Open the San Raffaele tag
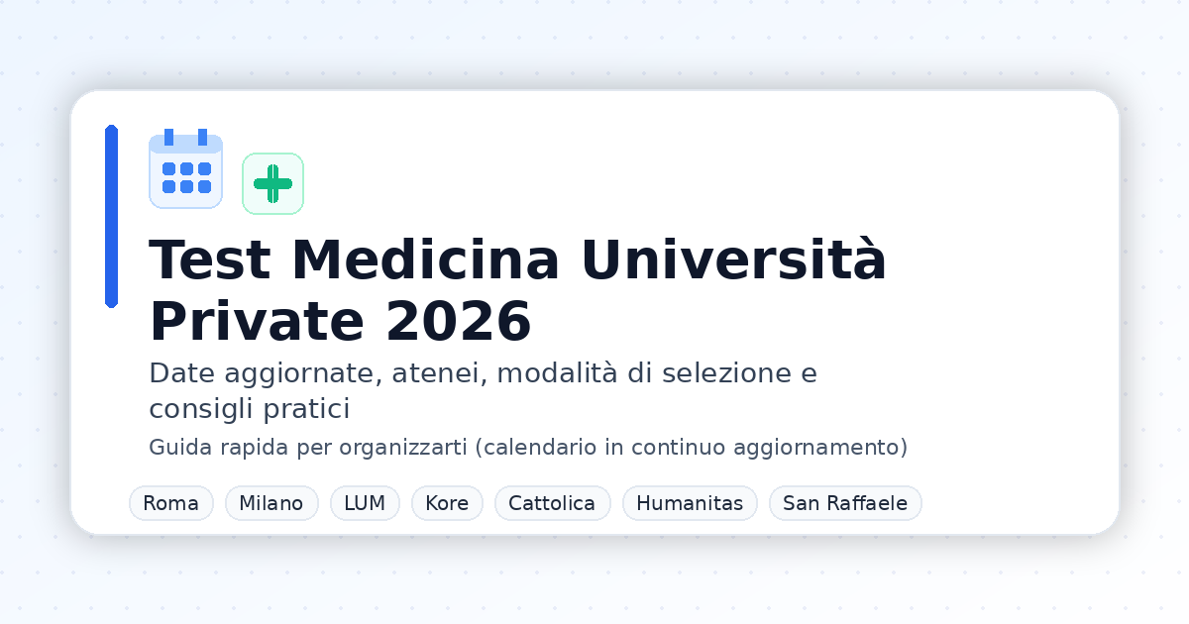This screenshot has width=1189, height=624. pos(845,503)
